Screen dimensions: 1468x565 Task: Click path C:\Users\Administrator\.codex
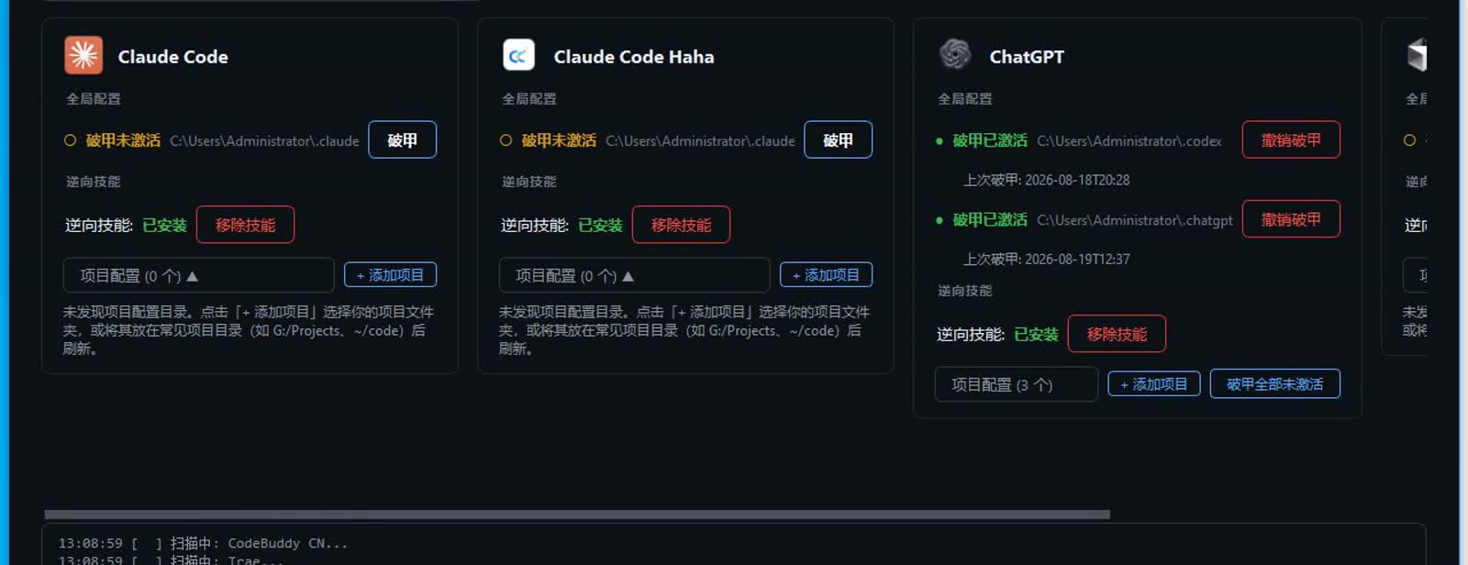click(x=1129, y=141)
